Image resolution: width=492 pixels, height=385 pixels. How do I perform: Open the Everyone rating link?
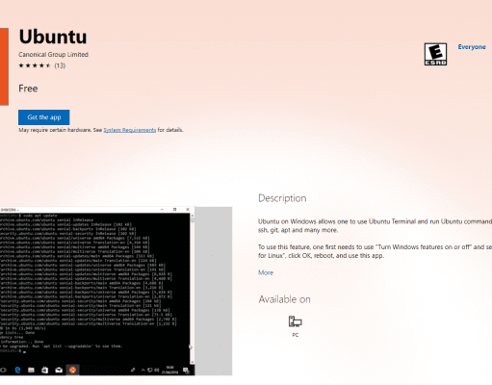(472, 47)
